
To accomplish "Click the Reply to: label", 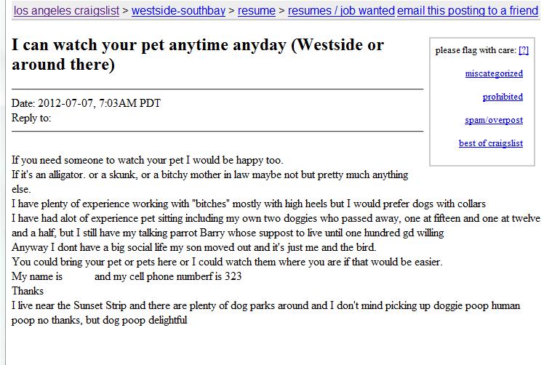I will (31, 118).
